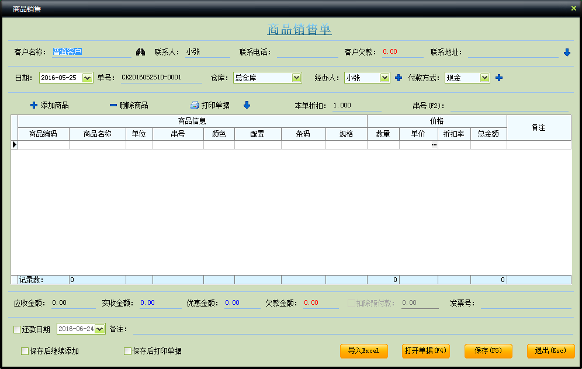
Task: Click the 单价 column header
Action: (419, 134)
